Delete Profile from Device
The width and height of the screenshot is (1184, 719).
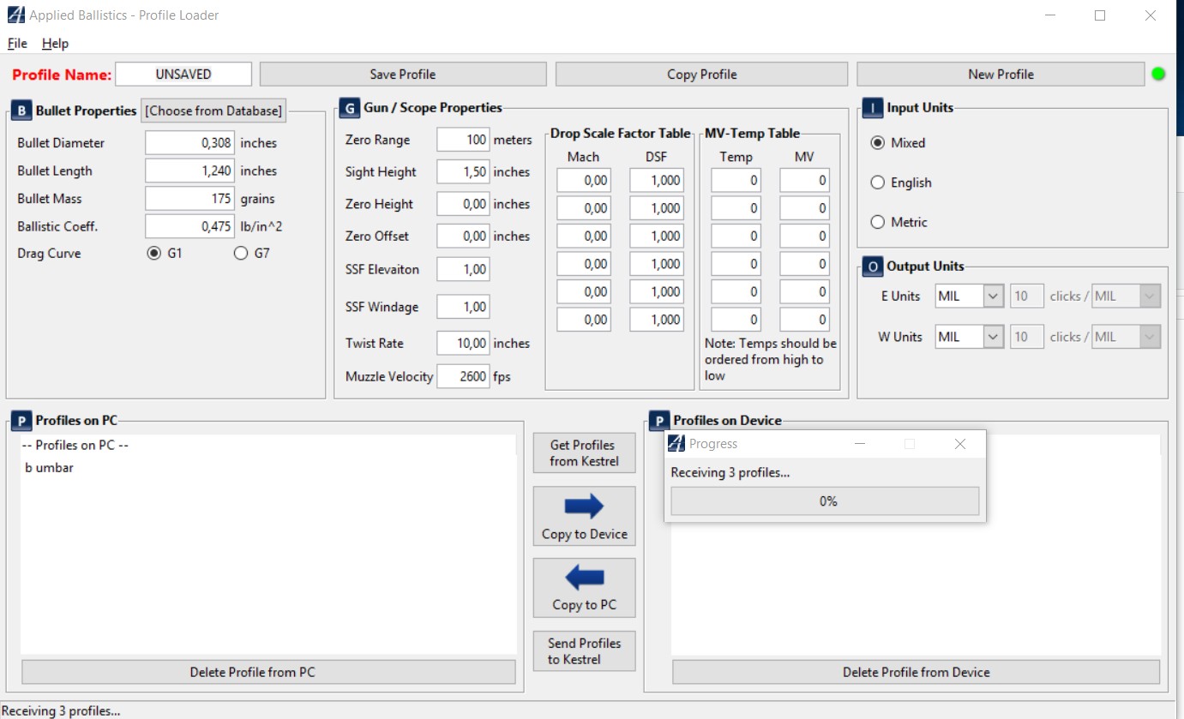916,672
